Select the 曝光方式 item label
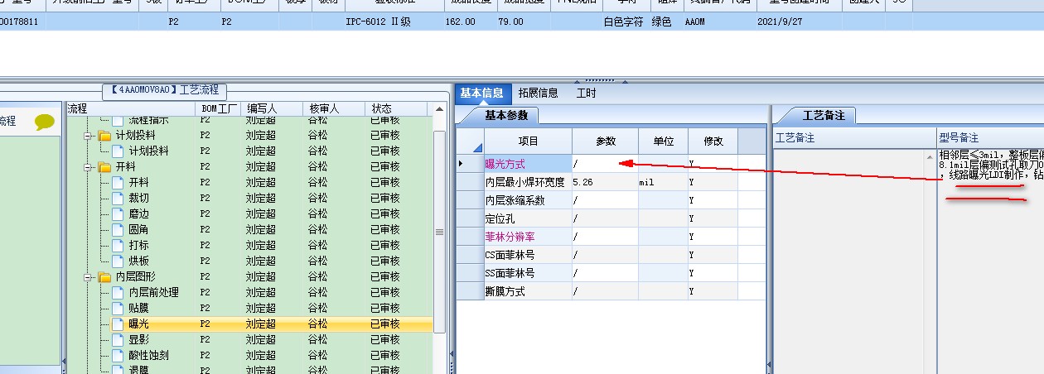This screenshot has width=1044, height=374. [x=505, y=164]
